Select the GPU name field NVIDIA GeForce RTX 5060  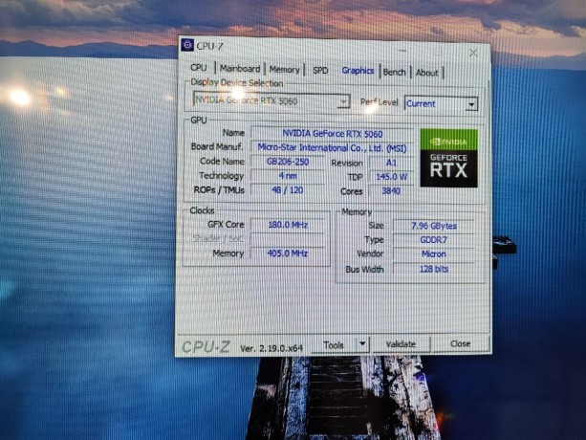pos(333,134)
